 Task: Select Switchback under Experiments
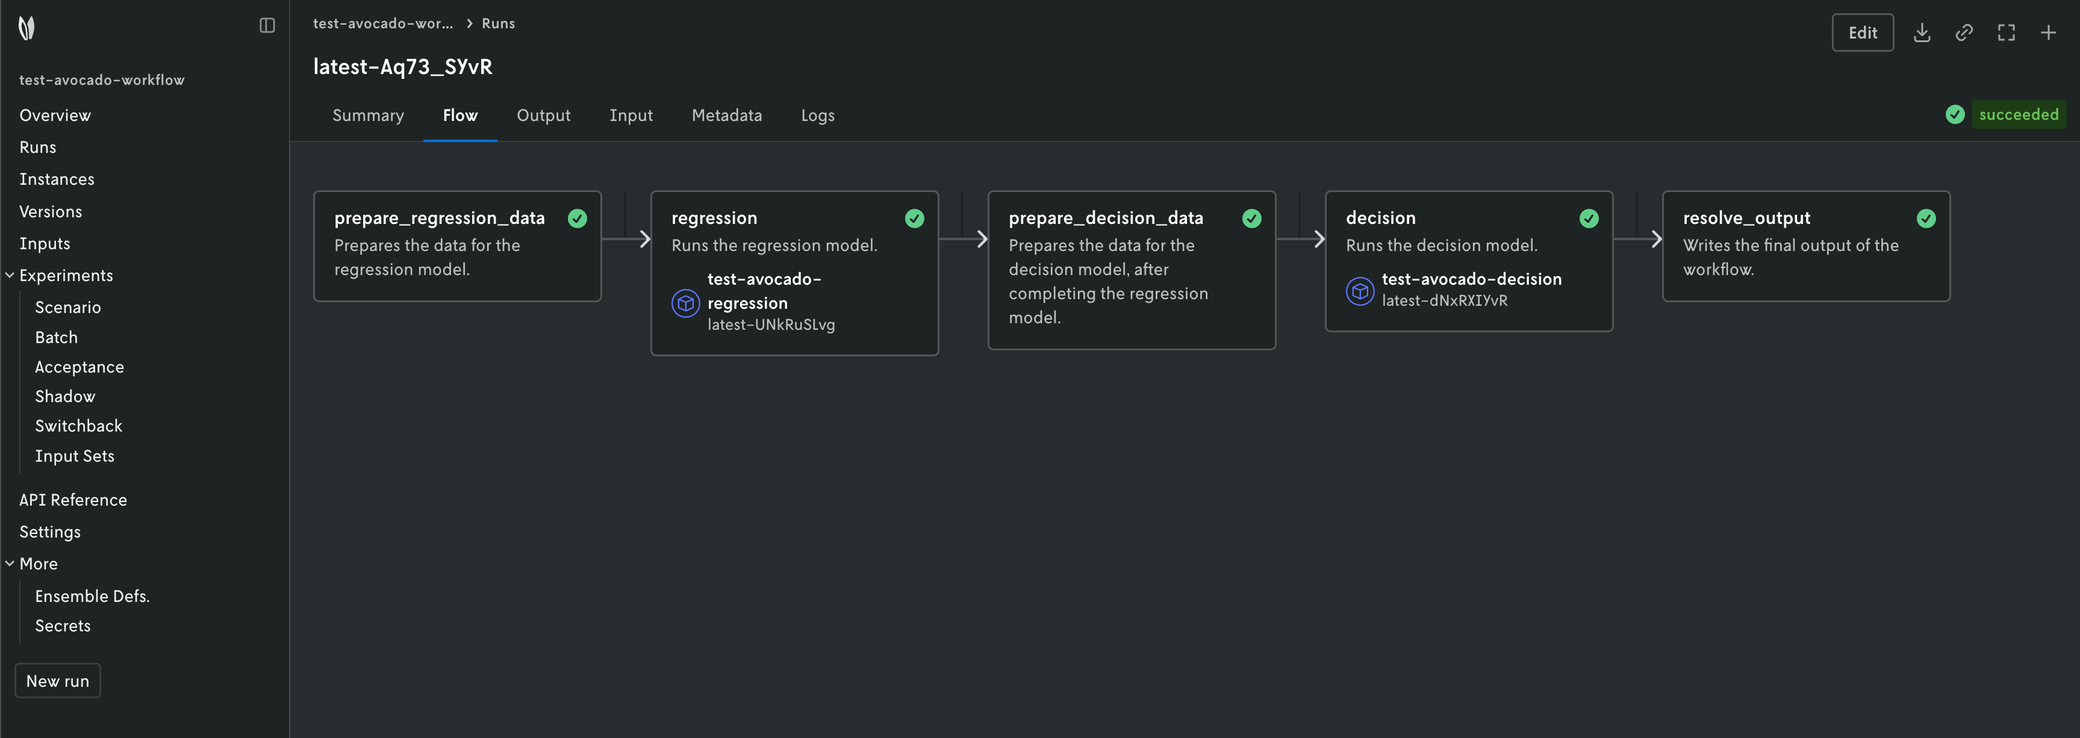point(78,426)
